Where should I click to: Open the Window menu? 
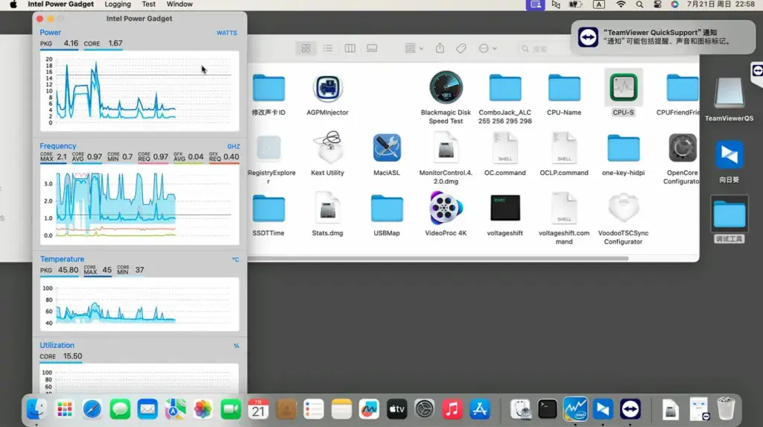[x=180, y=4]
